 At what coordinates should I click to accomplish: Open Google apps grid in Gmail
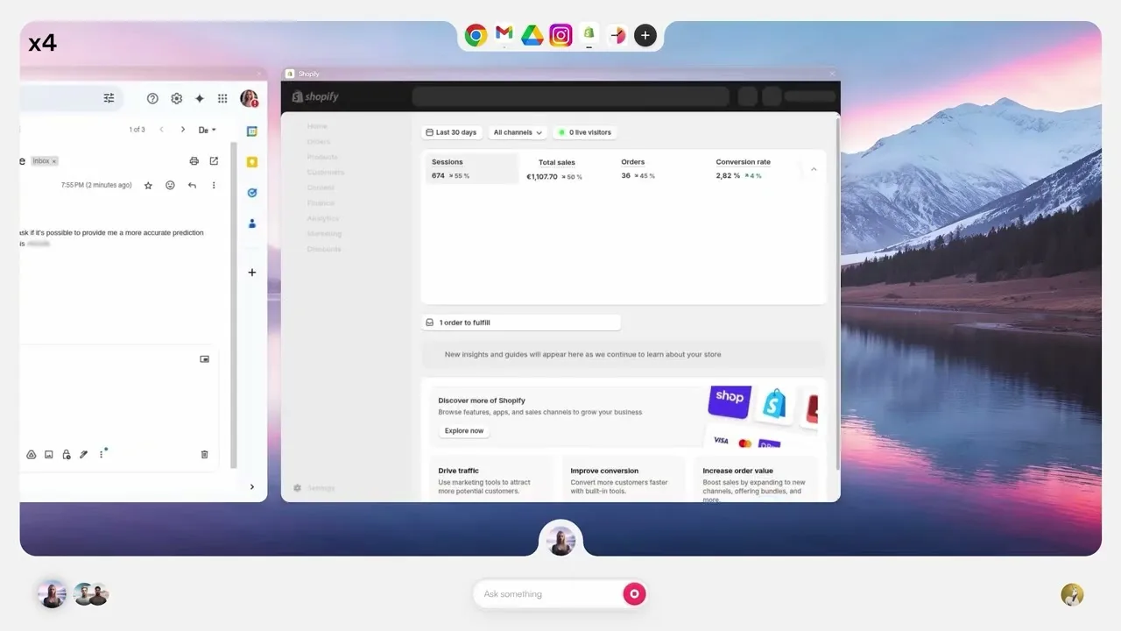222,98
